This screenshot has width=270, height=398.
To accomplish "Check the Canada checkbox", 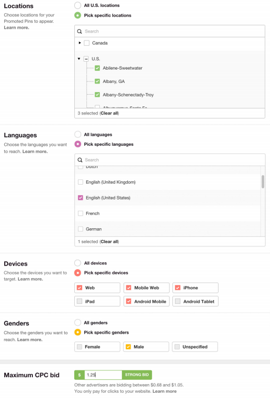I will click(x=86, y=43).
